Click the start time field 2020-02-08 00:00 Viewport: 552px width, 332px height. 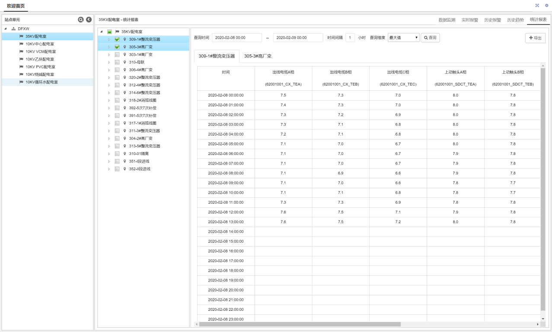(x=237, y=38)
